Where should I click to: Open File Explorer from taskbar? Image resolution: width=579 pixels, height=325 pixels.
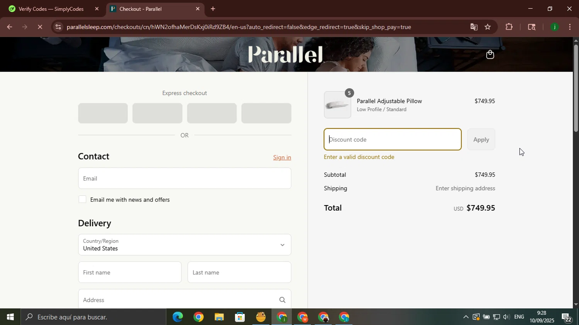(x=219, y=317)
